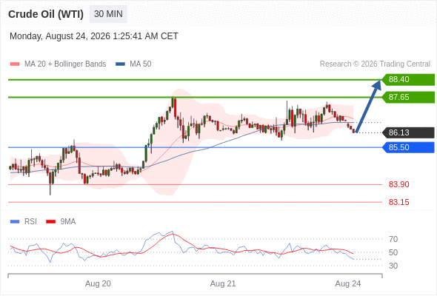Click the MA 20 + Bollinger Bands legend label
Screen dimensions: 437x296
coord(65,64)
